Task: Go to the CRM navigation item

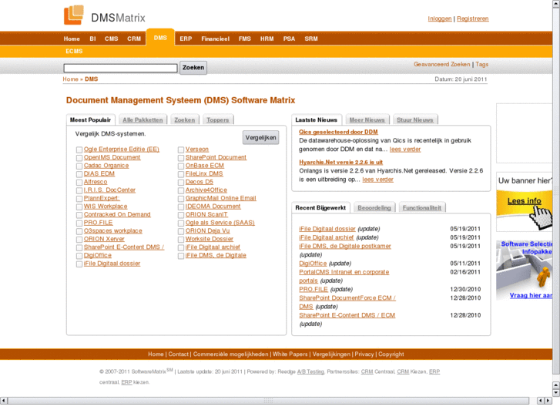Action: pos(134,39)
